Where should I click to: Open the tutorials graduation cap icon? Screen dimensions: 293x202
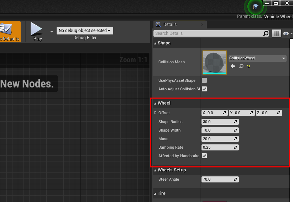click(255, 7)
